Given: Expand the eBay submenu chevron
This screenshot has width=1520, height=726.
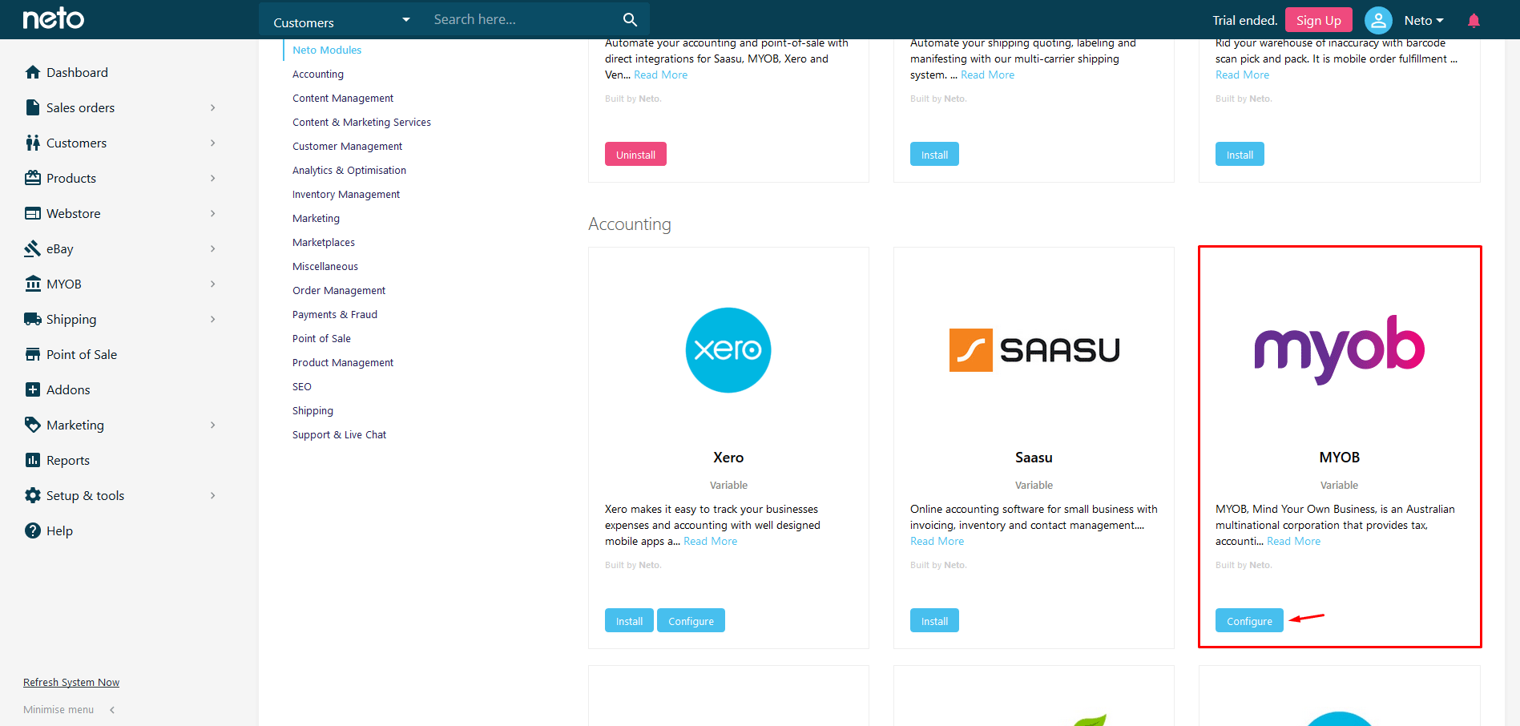Looking at the screenshot, I should [212, 248].
